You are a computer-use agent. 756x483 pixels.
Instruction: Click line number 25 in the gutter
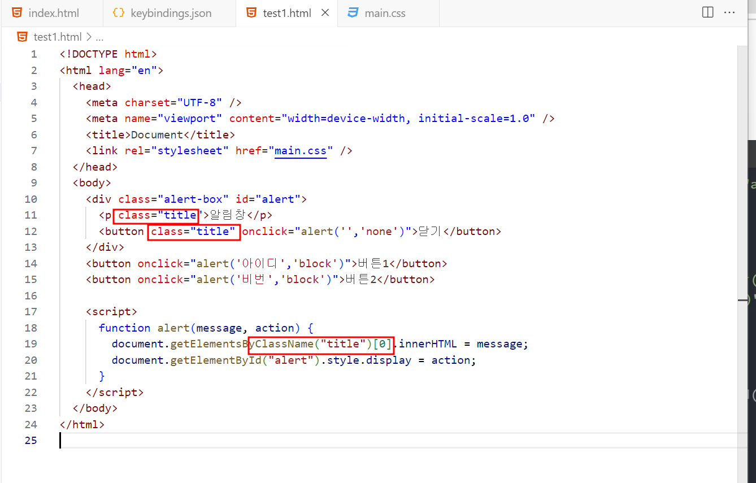point(31,441)
